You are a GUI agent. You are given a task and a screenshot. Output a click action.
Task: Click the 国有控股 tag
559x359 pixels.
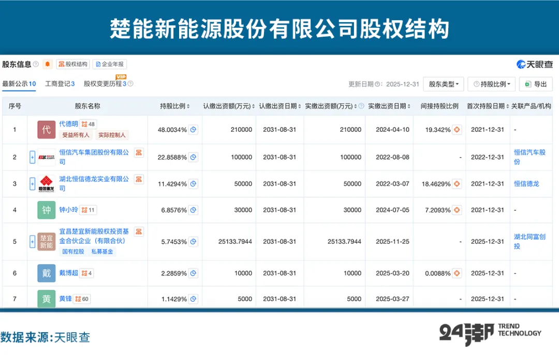(x=73, y=252)
